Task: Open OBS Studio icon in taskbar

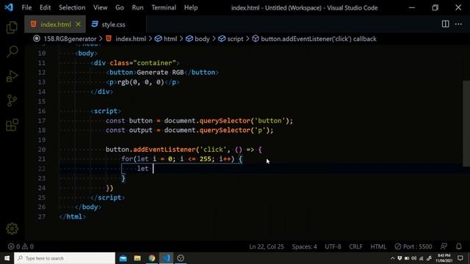Action: [x=181, y=258]
